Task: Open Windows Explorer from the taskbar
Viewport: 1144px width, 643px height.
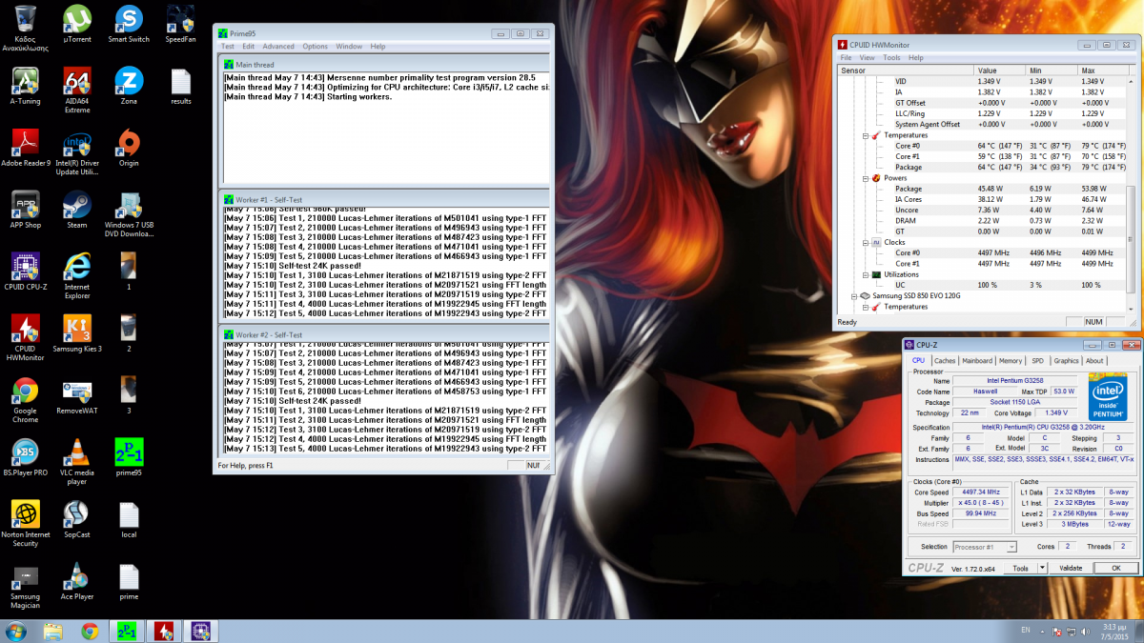Action: 52,631
